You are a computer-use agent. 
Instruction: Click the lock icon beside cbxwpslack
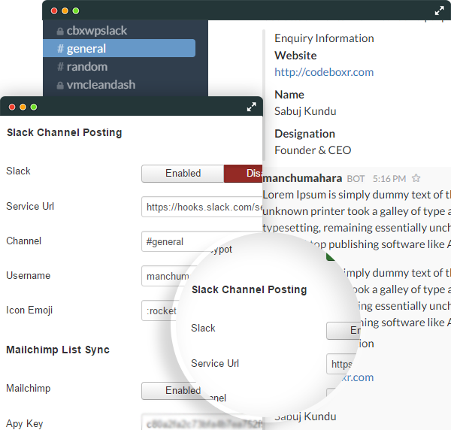coord(60,31)
